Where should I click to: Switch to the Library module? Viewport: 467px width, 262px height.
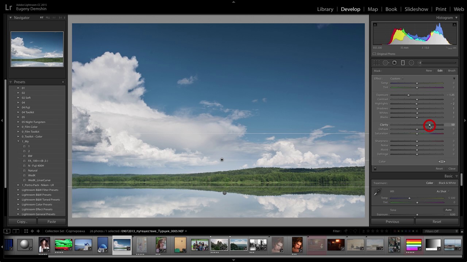325,9
